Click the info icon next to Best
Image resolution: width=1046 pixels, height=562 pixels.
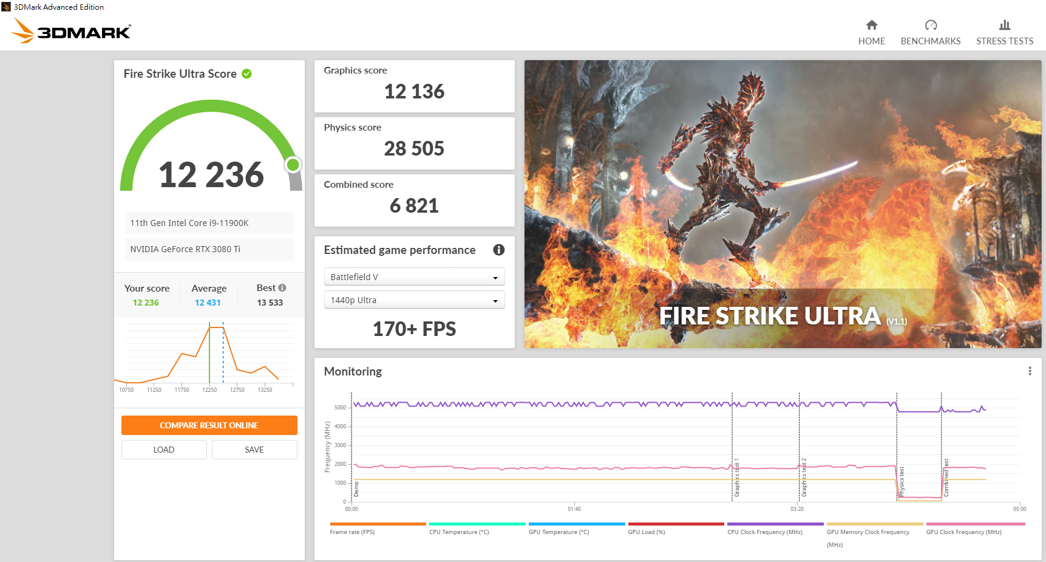[x=282, y=288]
